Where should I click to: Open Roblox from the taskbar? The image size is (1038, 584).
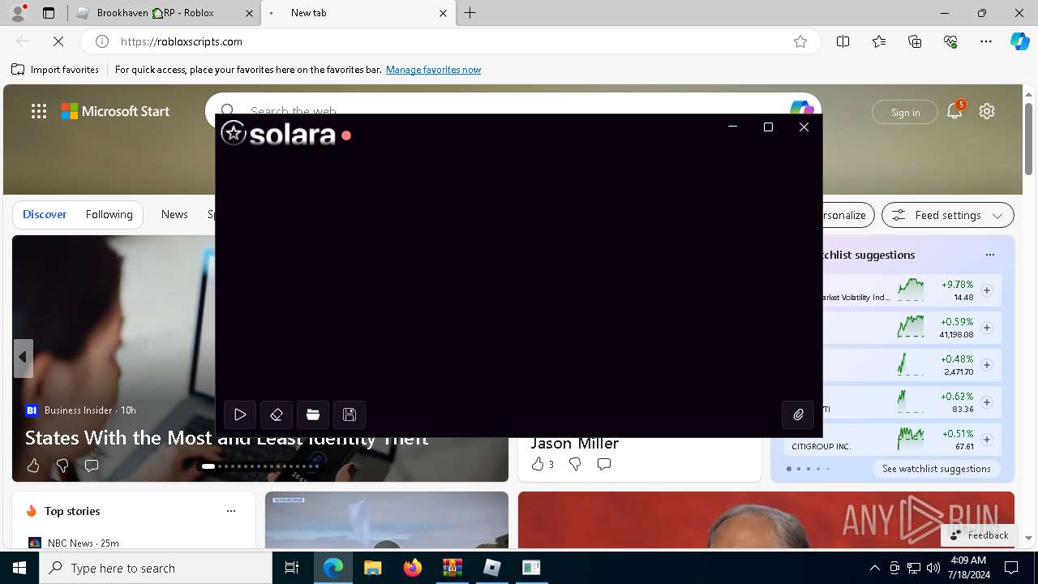coord(491,568)
